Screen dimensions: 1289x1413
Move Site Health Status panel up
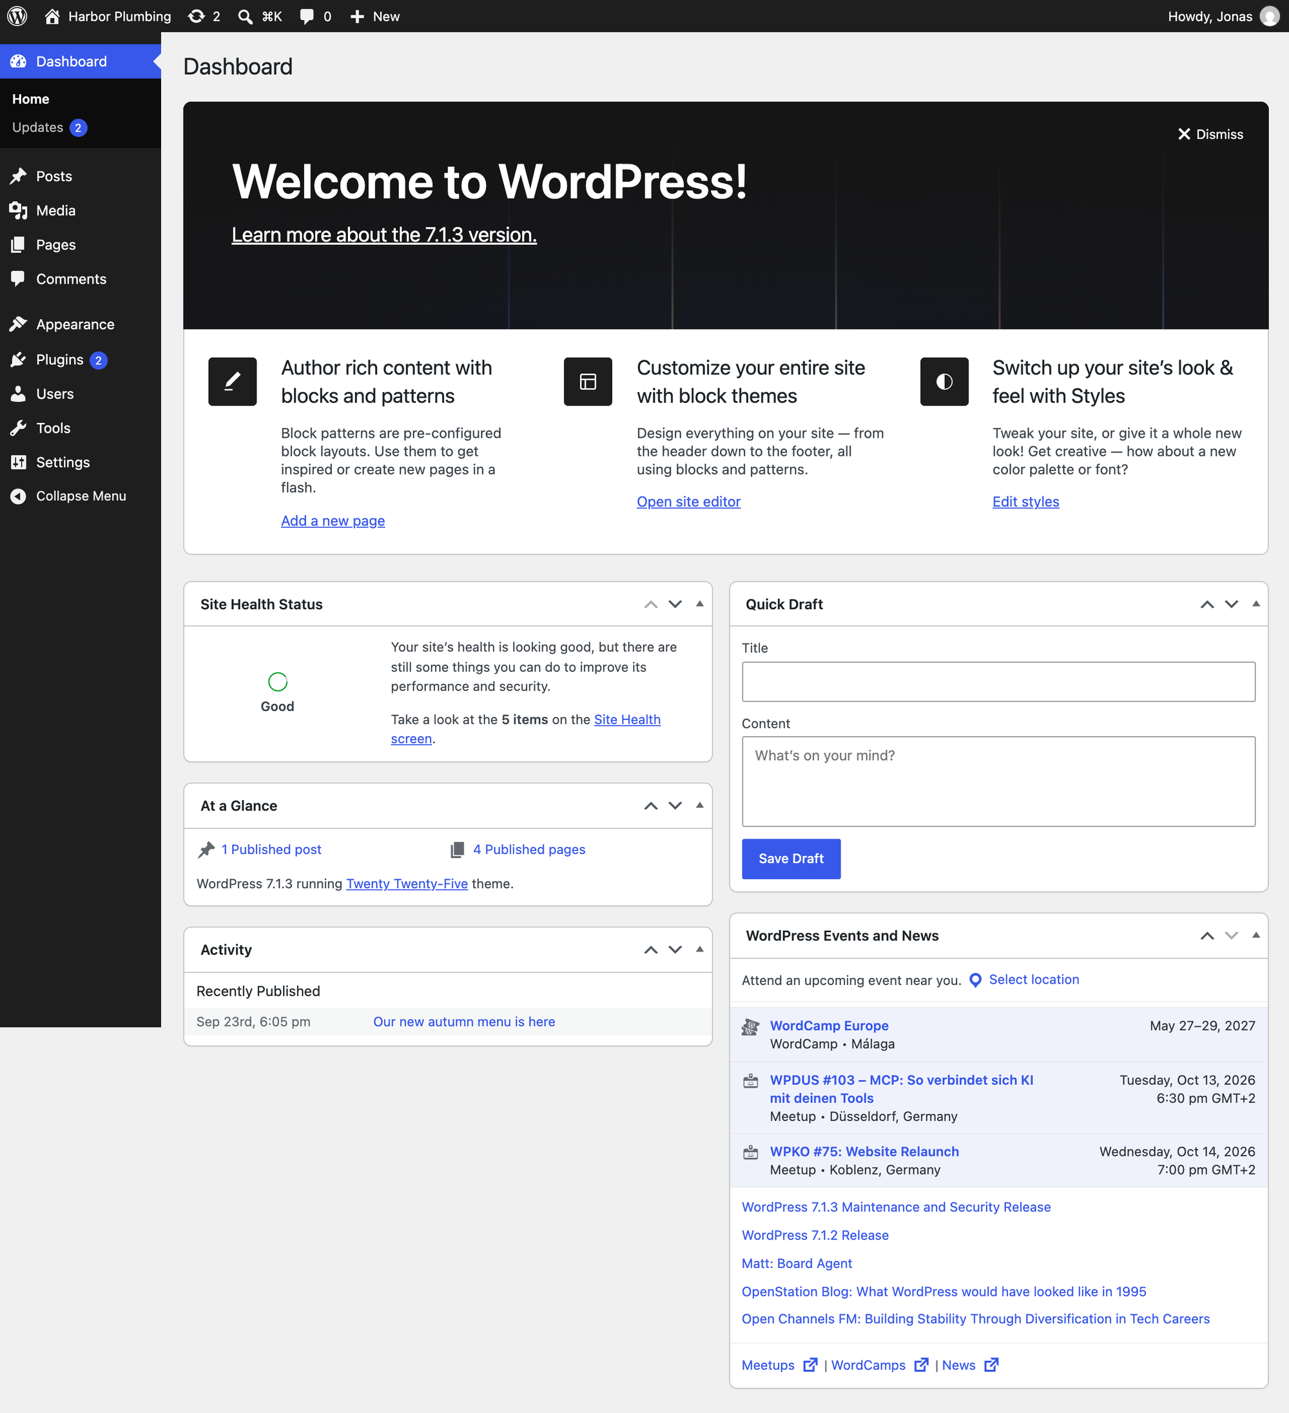click(650, 604)
